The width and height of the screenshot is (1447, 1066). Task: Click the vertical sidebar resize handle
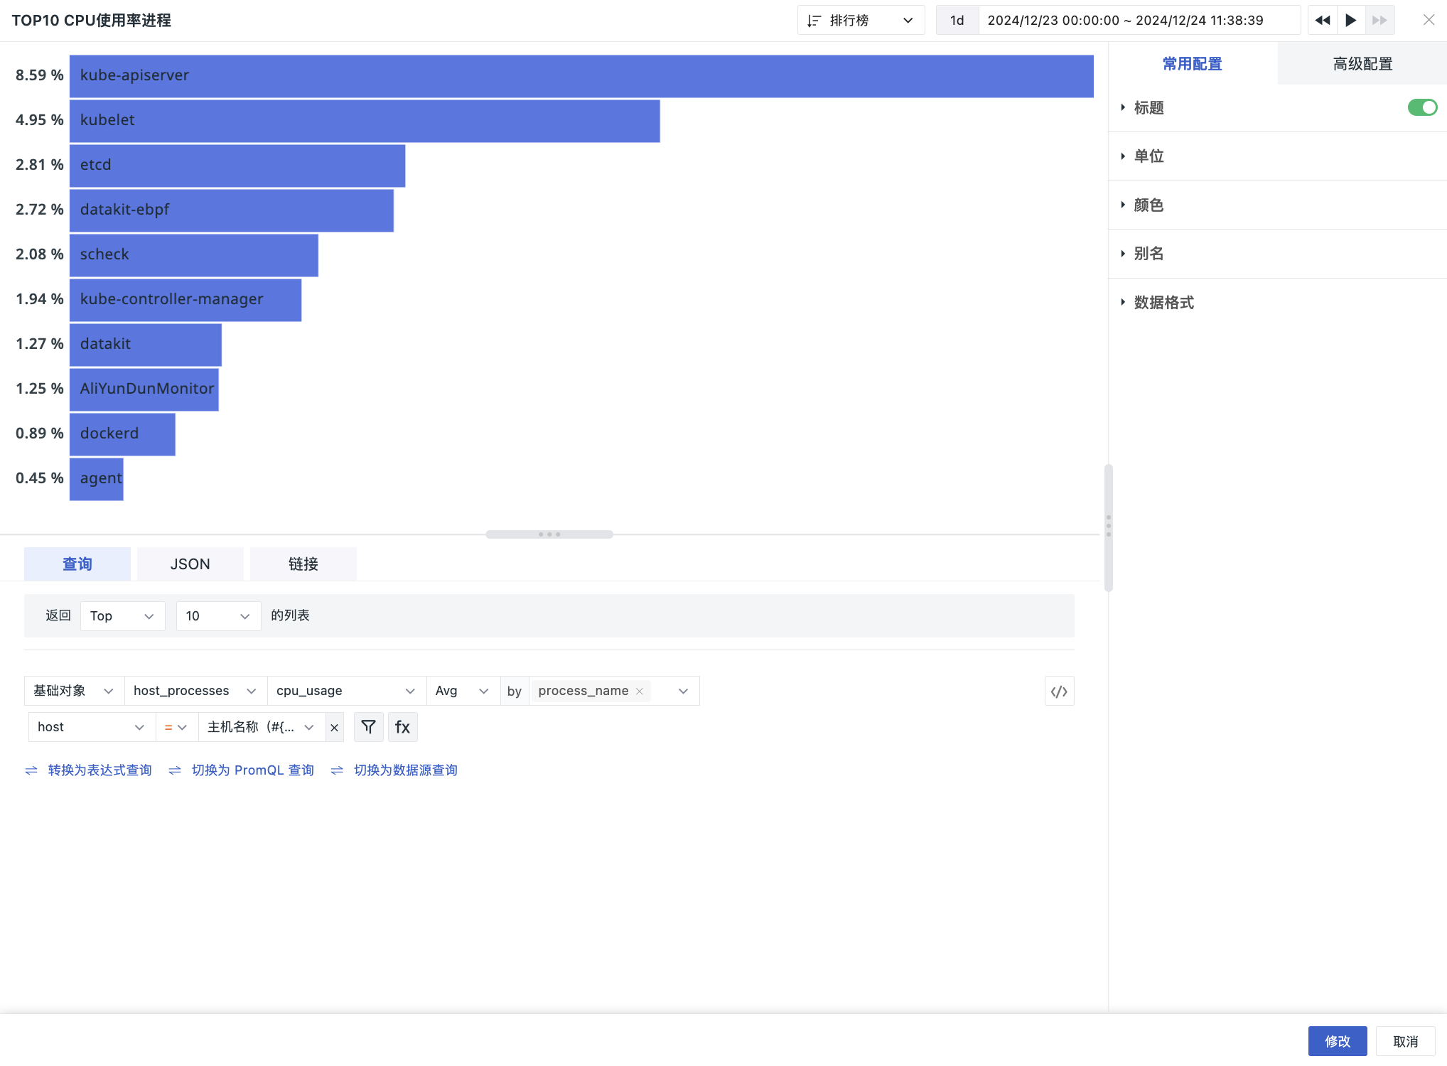click(x=1108, y=527)
